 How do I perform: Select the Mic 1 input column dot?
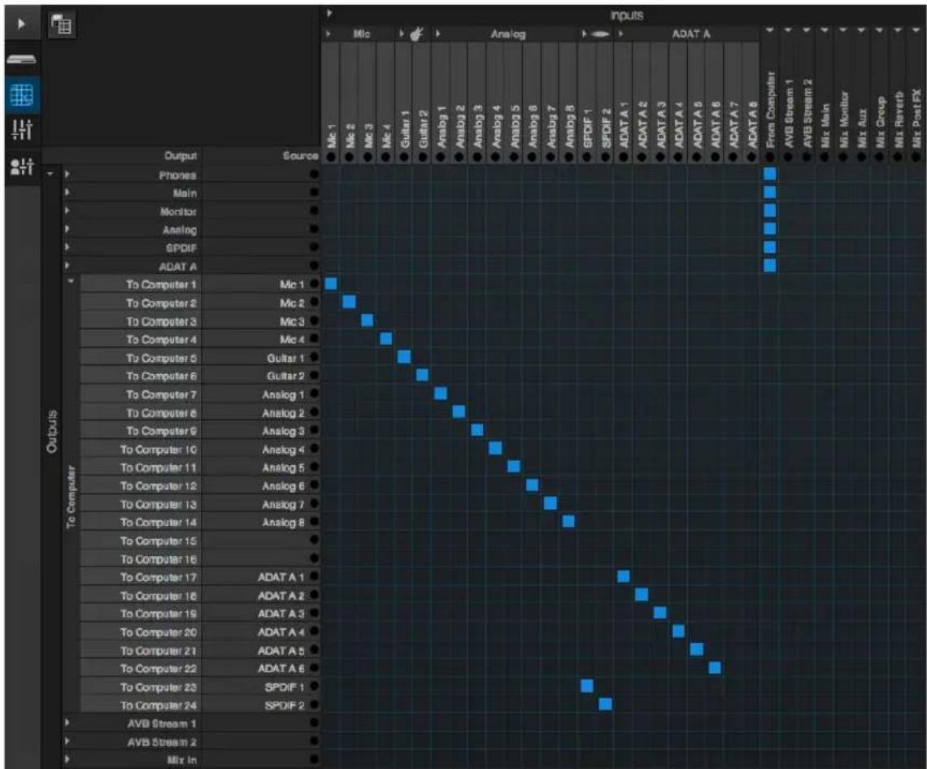click(331, 157)
